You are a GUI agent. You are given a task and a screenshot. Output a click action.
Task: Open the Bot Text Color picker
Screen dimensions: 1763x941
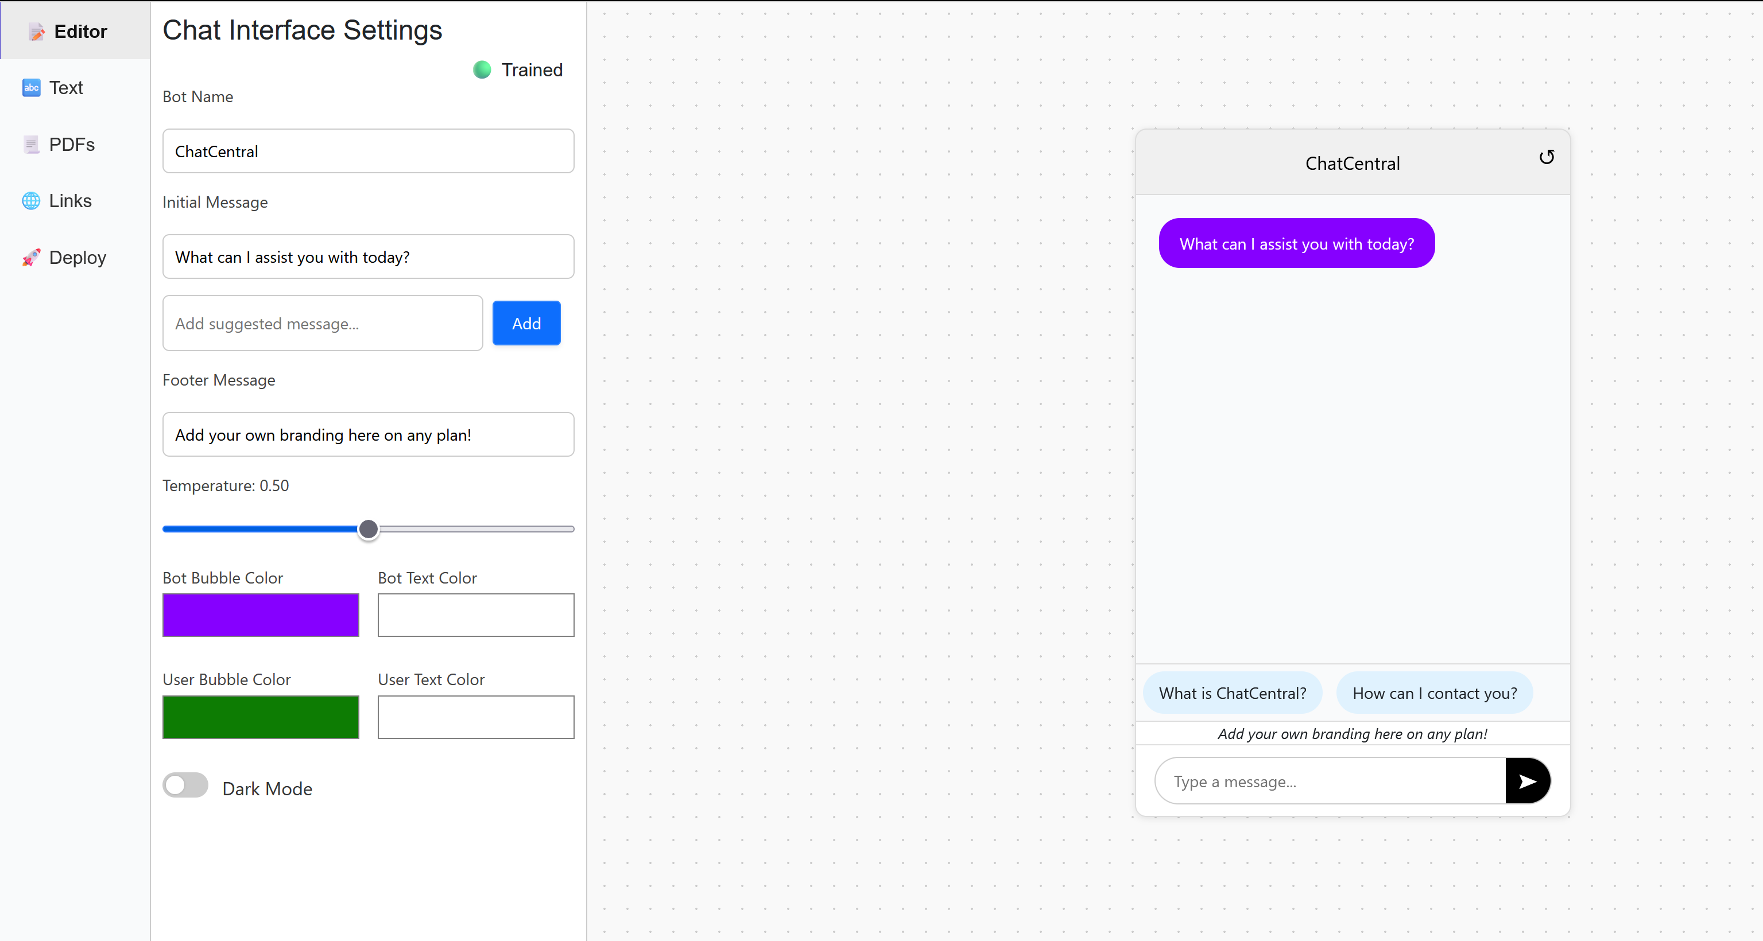click(x=475, y=614)
